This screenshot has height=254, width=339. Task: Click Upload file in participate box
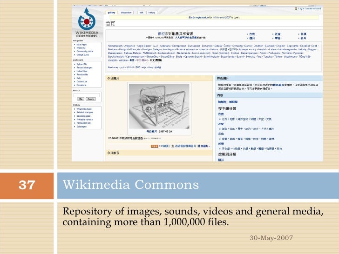(82, 64)
